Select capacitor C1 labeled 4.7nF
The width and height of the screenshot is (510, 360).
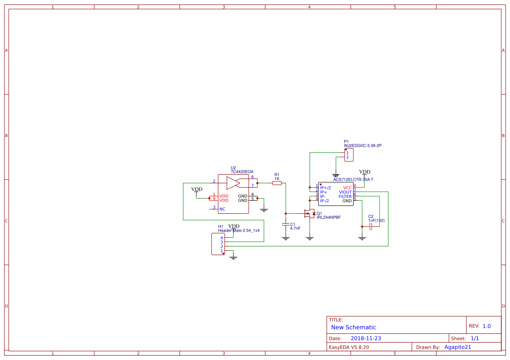[285, 225]
